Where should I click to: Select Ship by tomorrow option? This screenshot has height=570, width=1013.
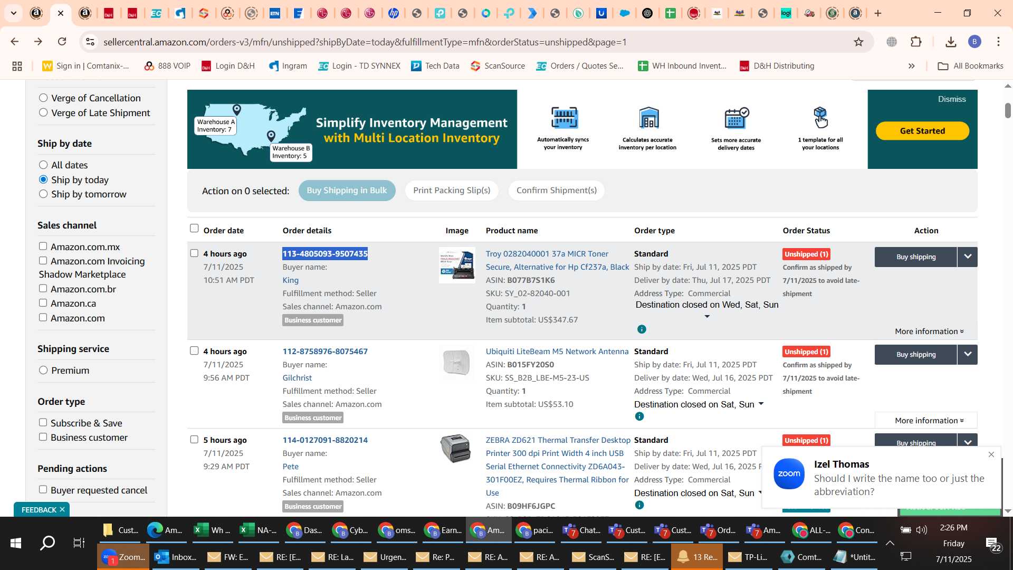pyautogui.click(x=43, y=194)
